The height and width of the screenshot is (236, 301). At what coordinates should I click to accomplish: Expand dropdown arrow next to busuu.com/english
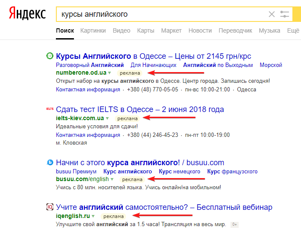click(x=112, y=179)
